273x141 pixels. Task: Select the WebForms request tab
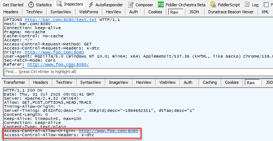click(x=89, y=12)
